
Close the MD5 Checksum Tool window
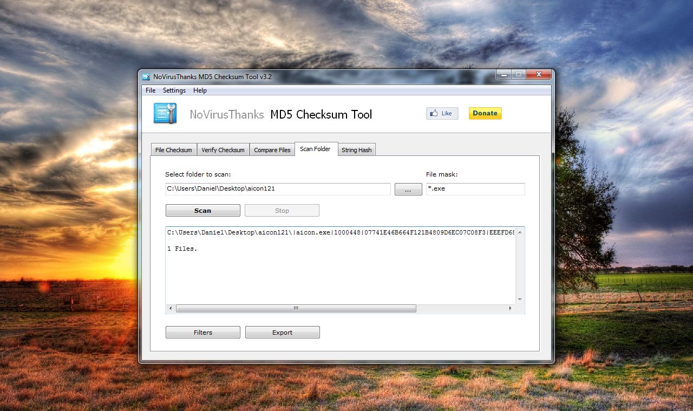point(538,75)
